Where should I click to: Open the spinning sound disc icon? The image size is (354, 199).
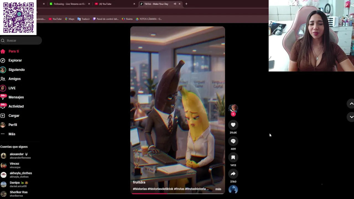(x=233, y=190)
